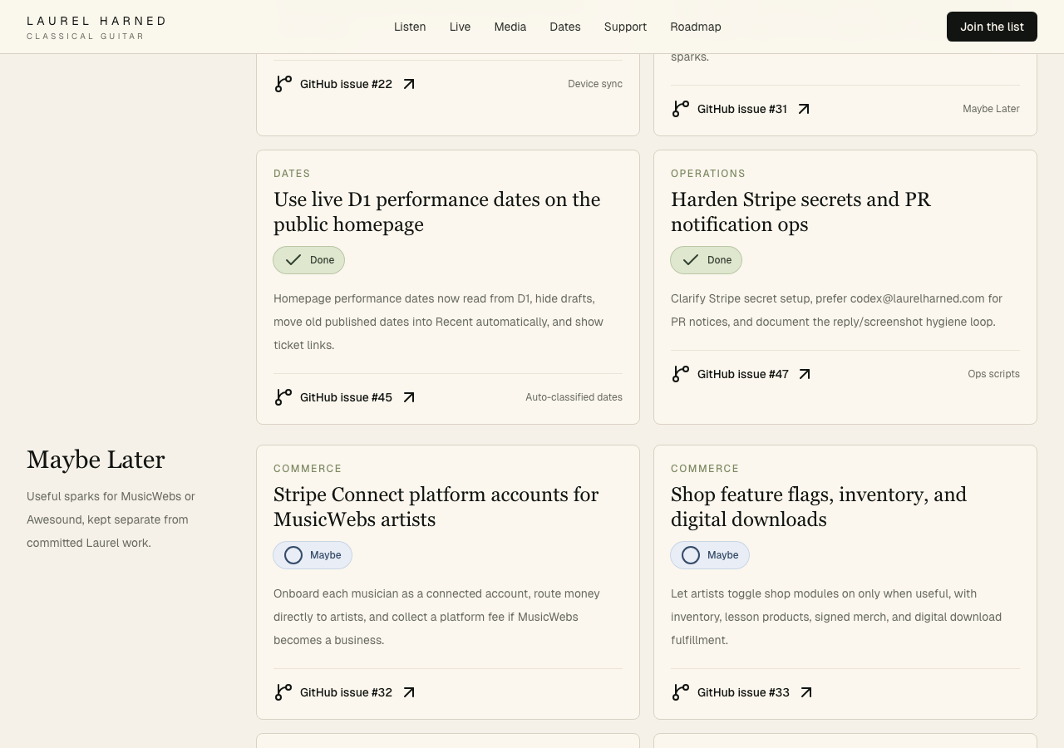
Task: Click external arrow icon next to issue #45
Action: [409, 397]
